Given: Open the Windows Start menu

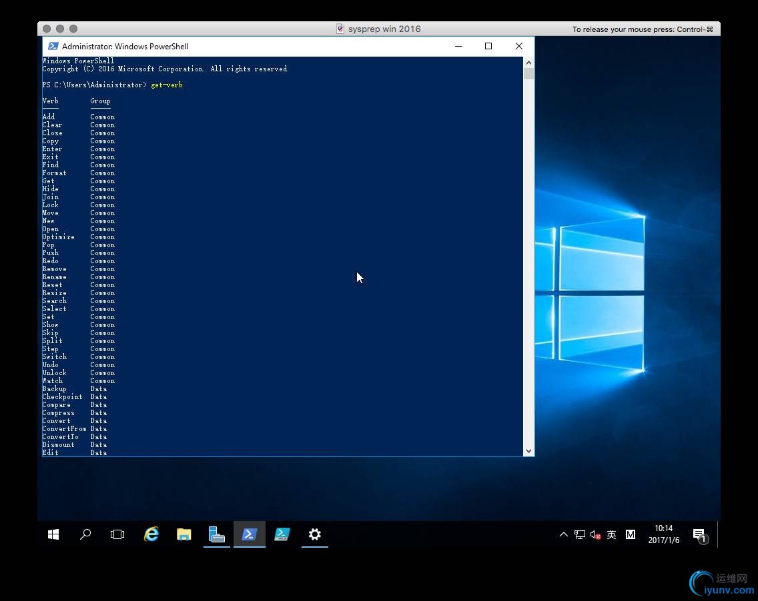Looking at the screenshot, I should tap(53, 534).
